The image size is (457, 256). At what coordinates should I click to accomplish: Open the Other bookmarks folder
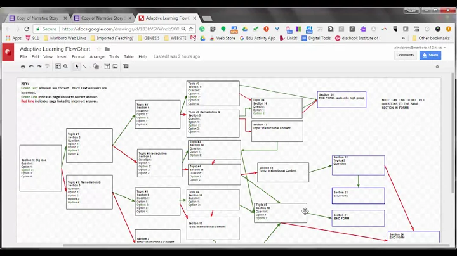(431, 38)
